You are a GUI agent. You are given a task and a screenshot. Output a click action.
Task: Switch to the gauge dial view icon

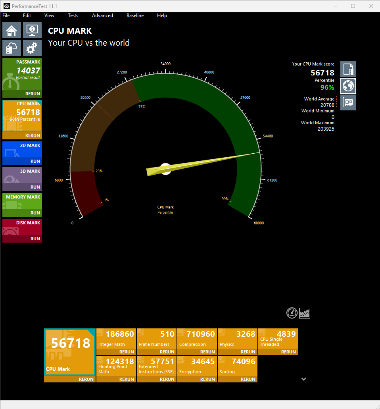point(292,313)
